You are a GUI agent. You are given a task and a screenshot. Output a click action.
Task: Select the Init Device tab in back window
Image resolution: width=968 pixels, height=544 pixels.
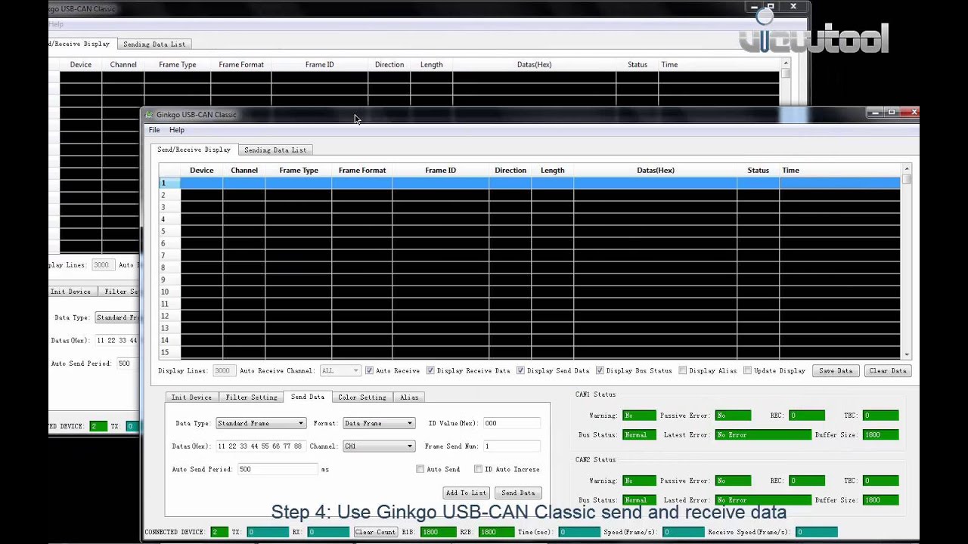tap(70, 292)
